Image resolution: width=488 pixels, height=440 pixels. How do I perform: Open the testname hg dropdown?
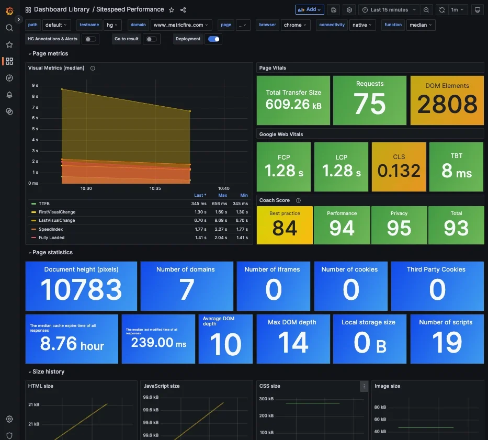(x=112, y=25)
